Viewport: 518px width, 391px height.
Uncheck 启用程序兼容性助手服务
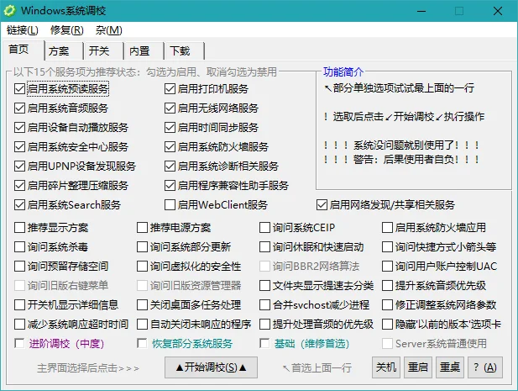170,186
